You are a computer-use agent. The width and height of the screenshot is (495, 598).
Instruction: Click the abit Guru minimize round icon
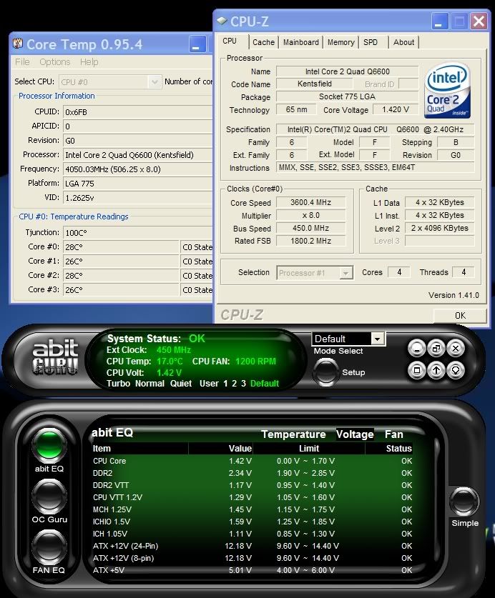[417, 348]
